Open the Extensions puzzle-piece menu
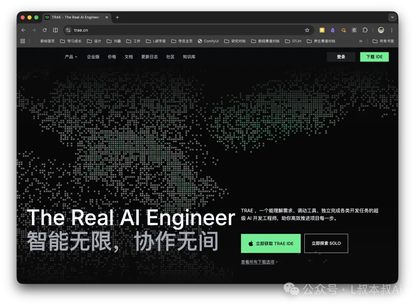Screen dimensions: 415x306 [x=365, y=30]
